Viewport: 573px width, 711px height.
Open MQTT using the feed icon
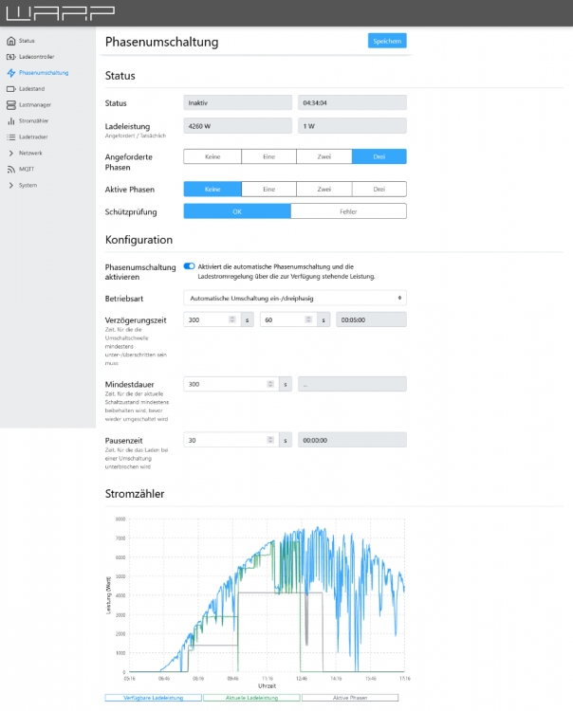10,169
